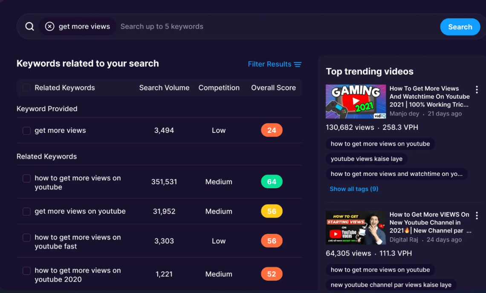This screenshot has height=293, width=486.
Task: Remove the 'get more views' keyword chip
Action: [49, 27]
